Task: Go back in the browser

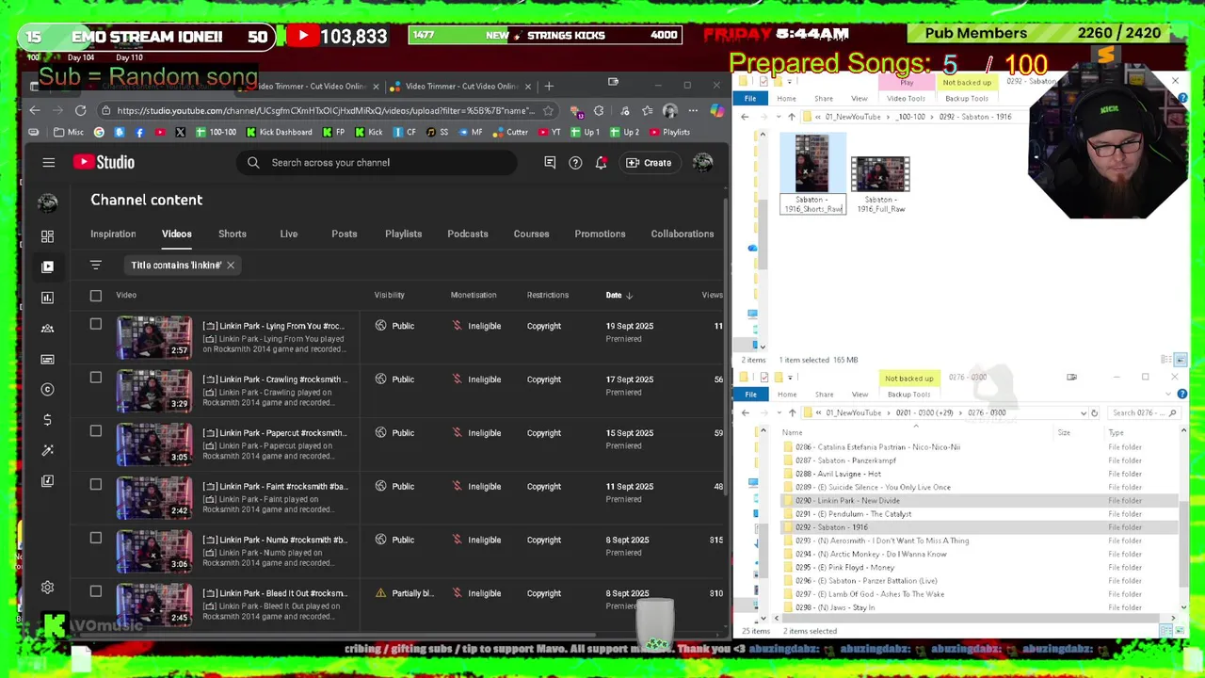Action: pyautogui.click(x=35, y=110)
